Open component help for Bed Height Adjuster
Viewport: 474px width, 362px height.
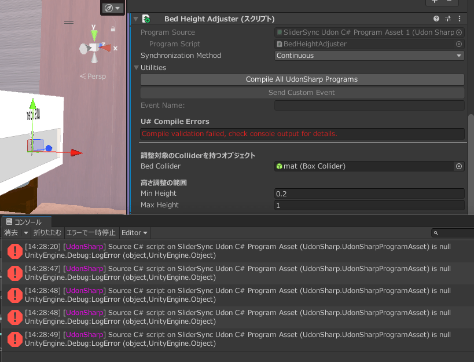pos(436,19)
